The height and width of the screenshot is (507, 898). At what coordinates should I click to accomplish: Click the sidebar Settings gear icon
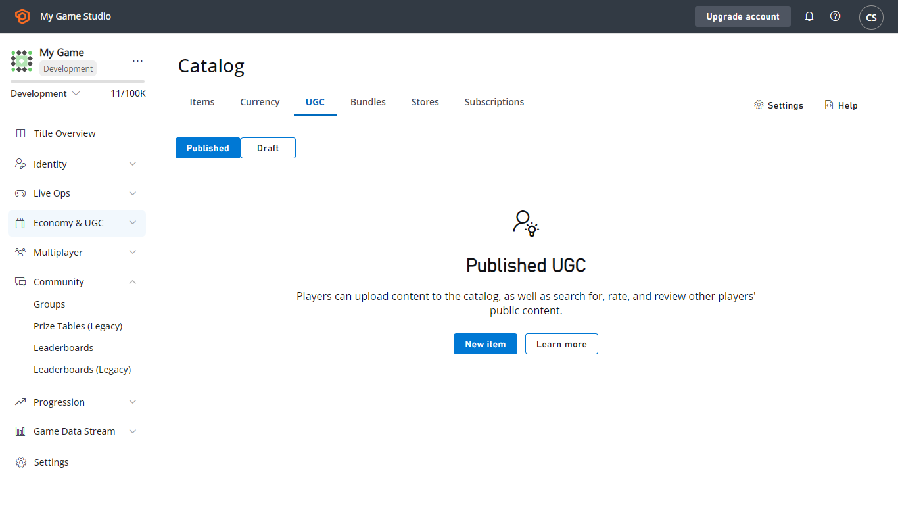[21, 462]
